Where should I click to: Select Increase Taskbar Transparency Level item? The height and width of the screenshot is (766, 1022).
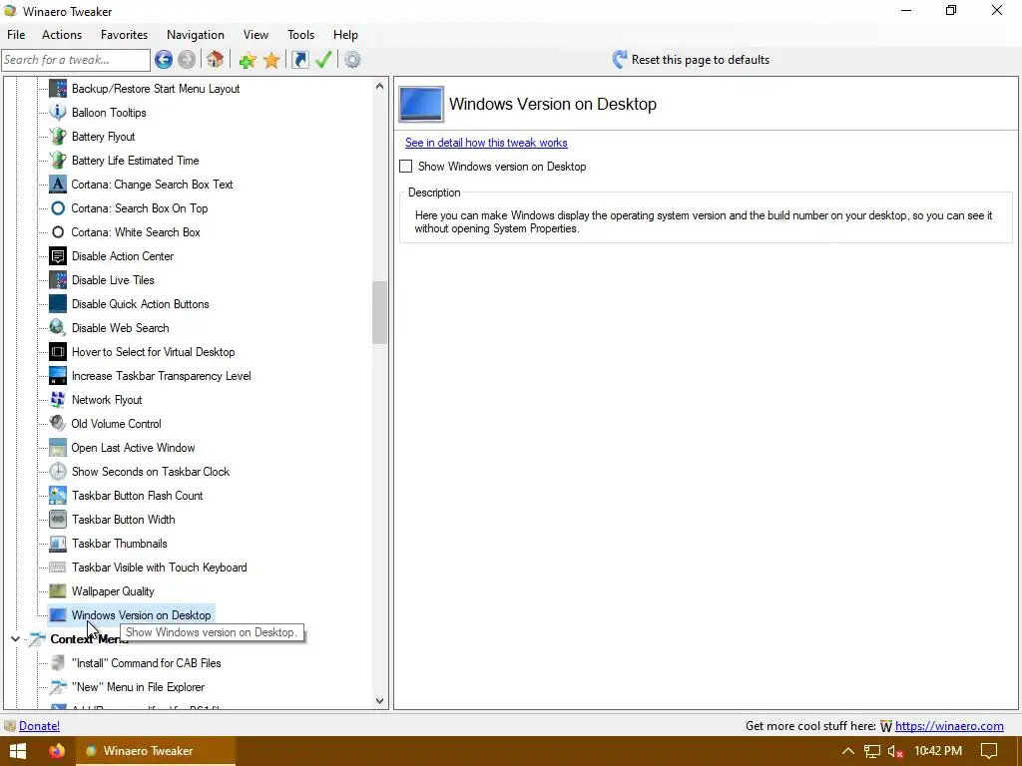click(161, 376)
